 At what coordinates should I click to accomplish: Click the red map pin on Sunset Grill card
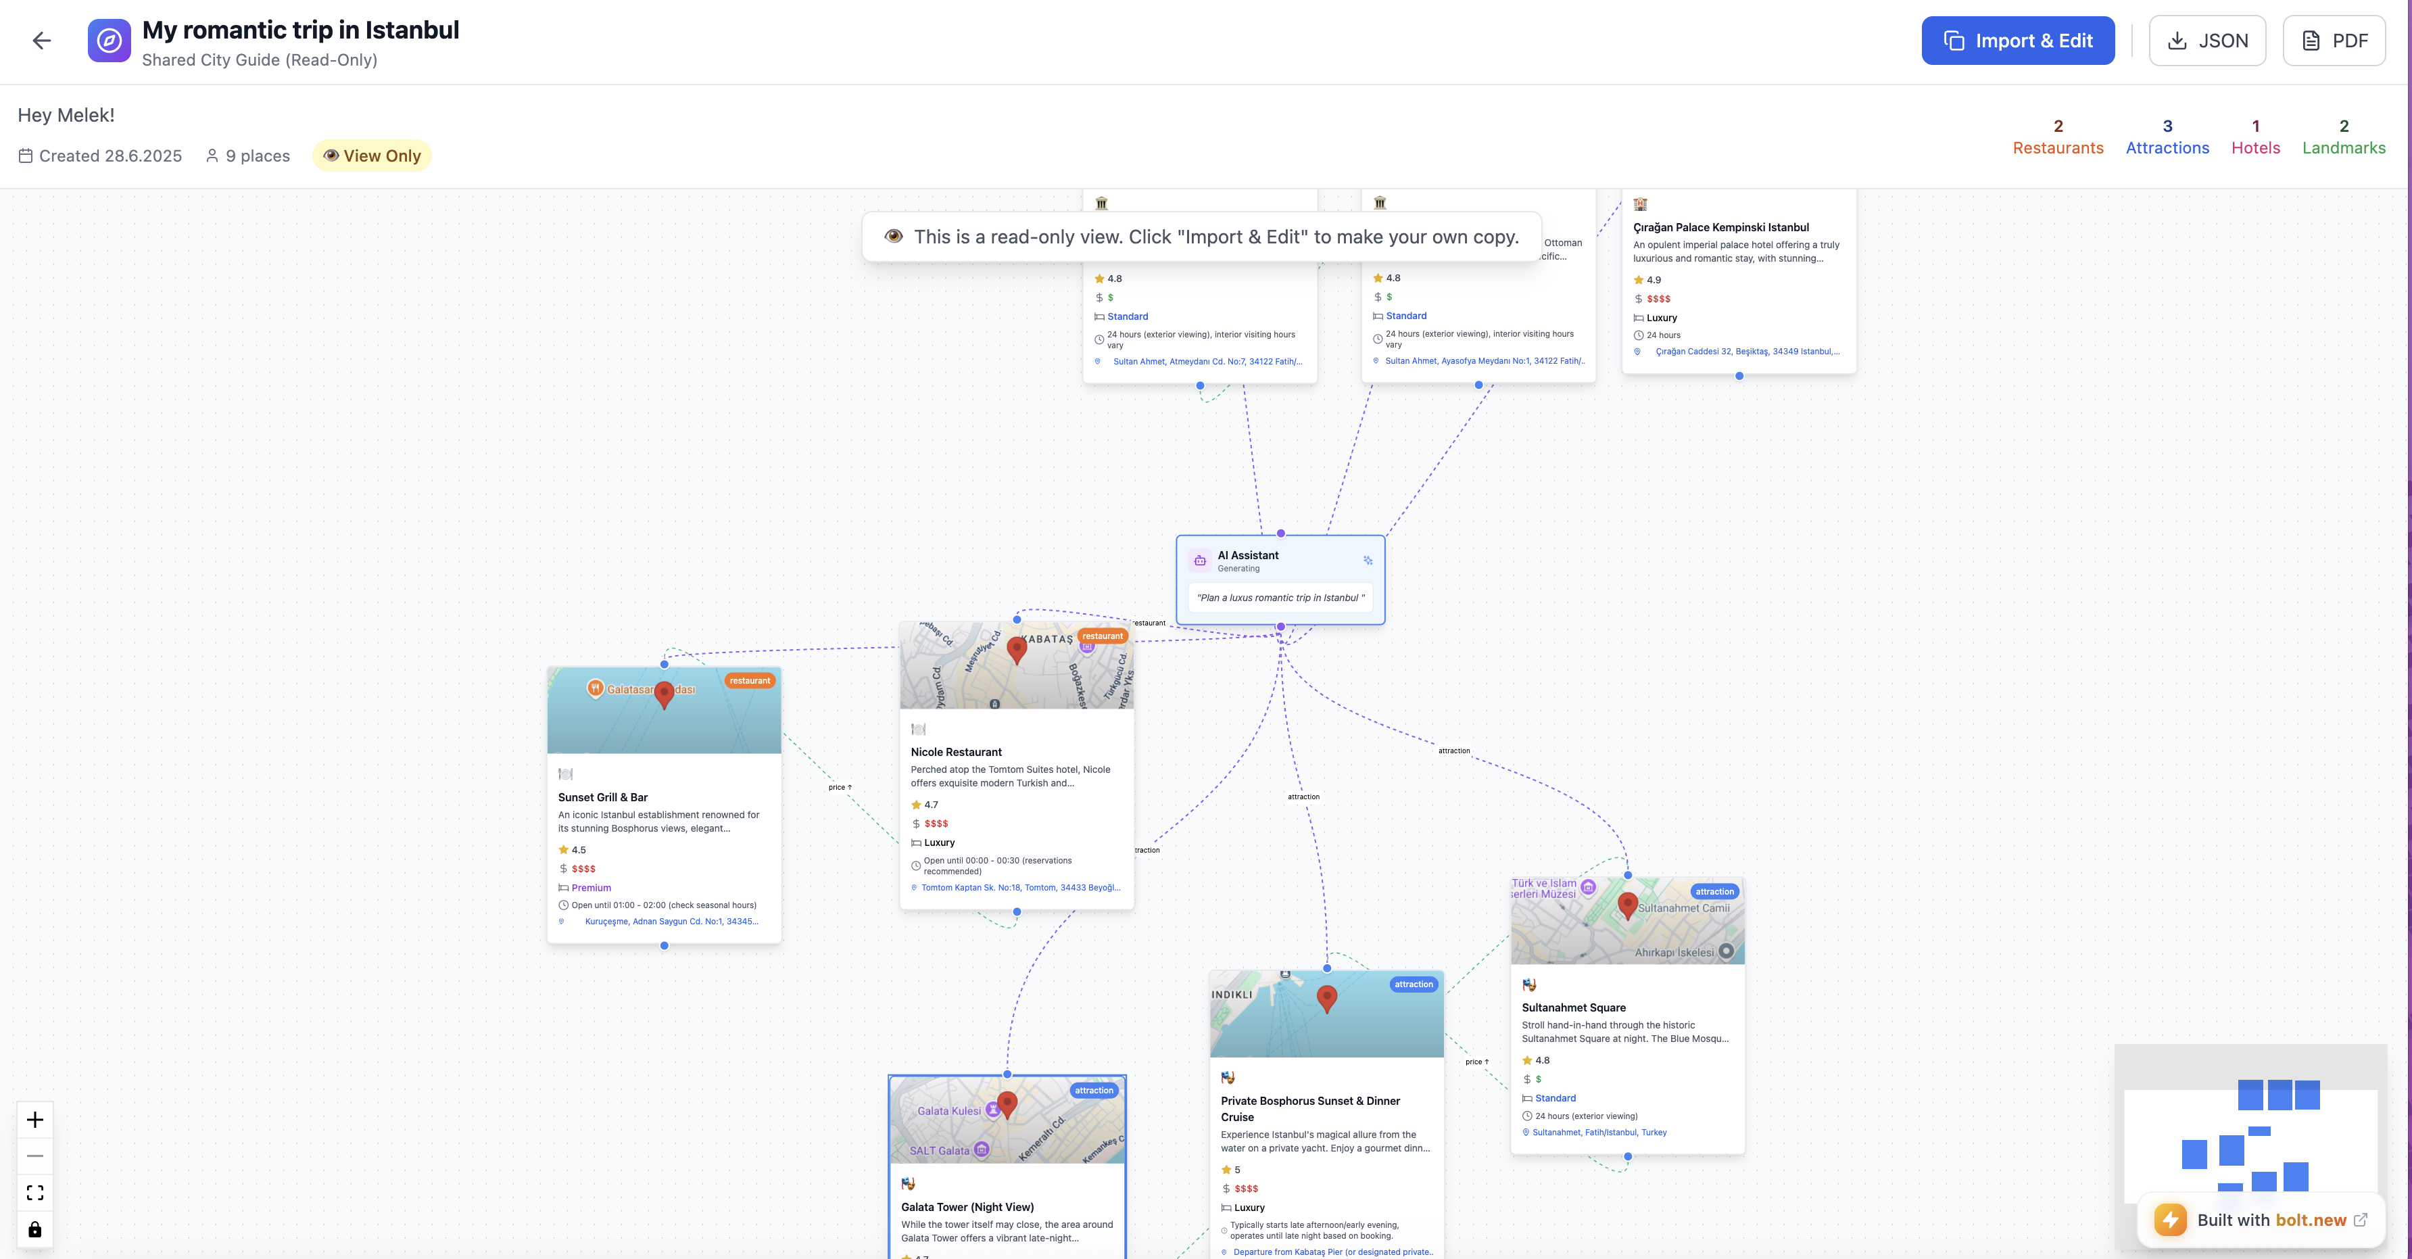coord(664,694)
